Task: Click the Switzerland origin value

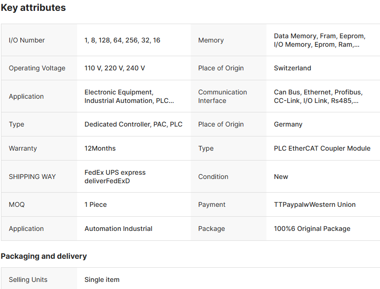Action: pos(292,68)
